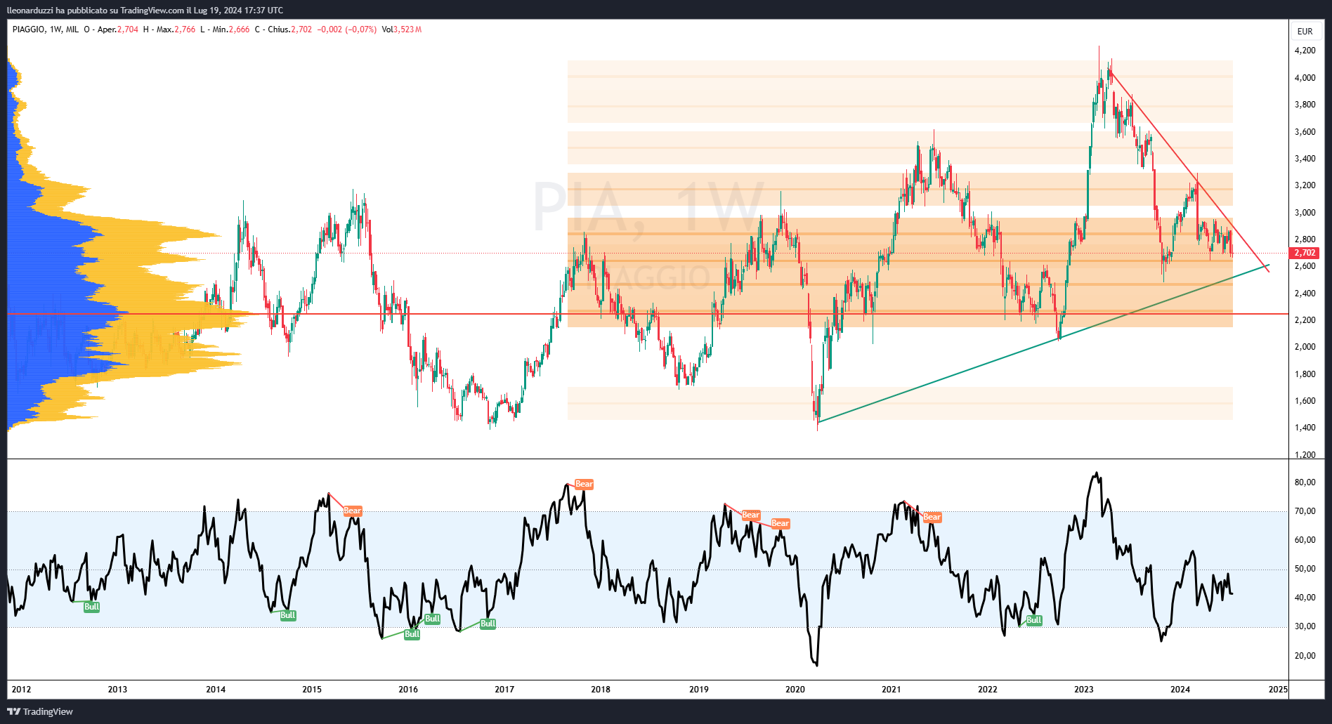1332x724 pixels.
Task: Select the Bear divergence label in 2015
Action: point(353,511)
